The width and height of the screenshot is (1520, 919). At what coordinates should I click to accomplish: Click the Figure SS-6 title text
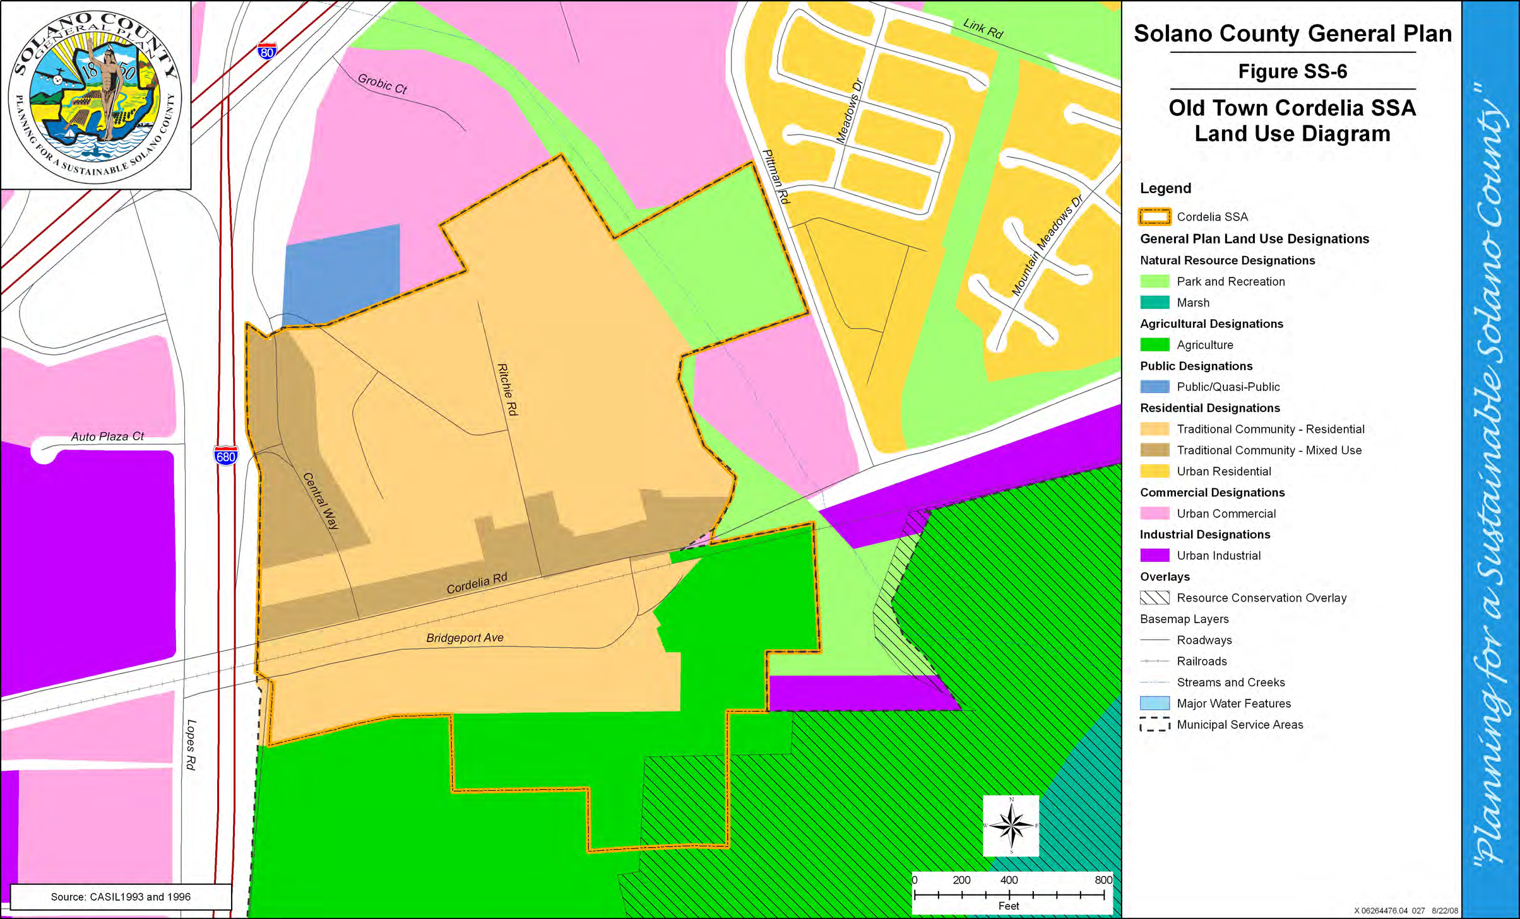pyautogui.click(x=1292, y=71)
